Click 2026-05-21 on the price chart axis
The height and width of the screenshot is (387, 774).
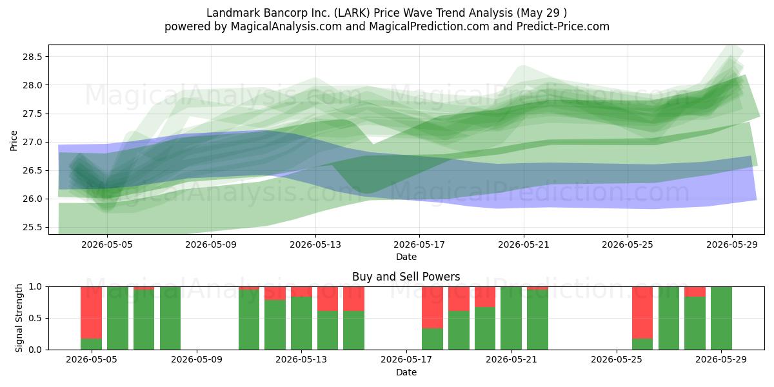pyautogui.click(x=524, y=244)
